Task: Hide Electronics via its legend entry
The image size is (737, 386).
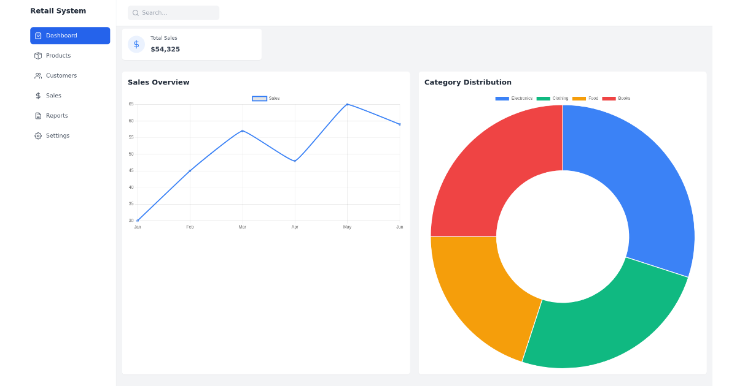Action: (514, 98)
